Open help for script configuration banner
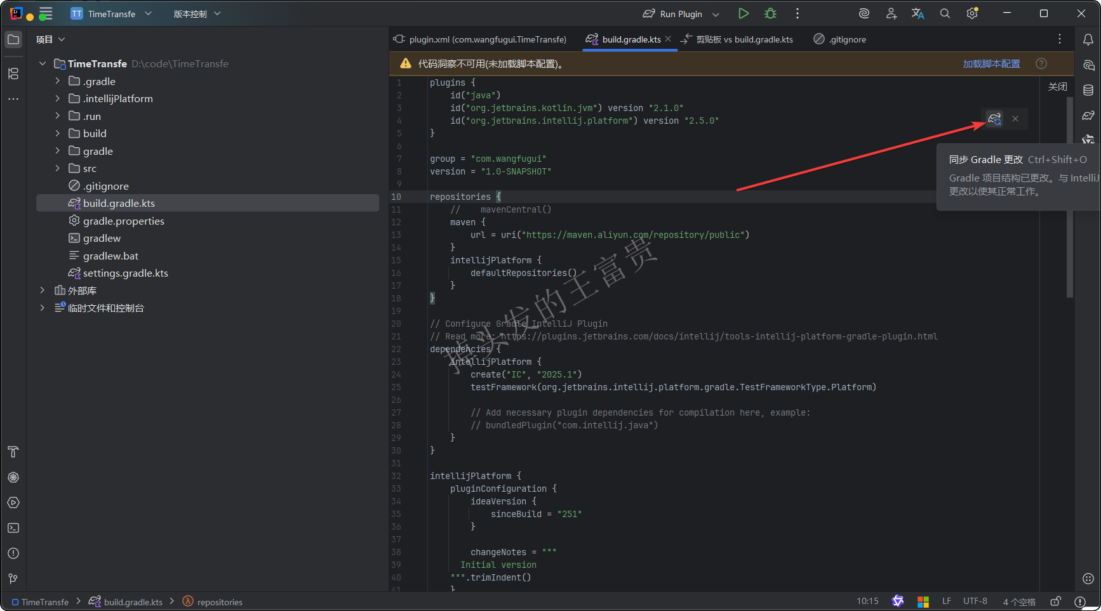 tap(1041, 63)
